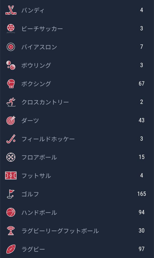Click the bandy crossed sticks icon

click(x=11, y=10)
